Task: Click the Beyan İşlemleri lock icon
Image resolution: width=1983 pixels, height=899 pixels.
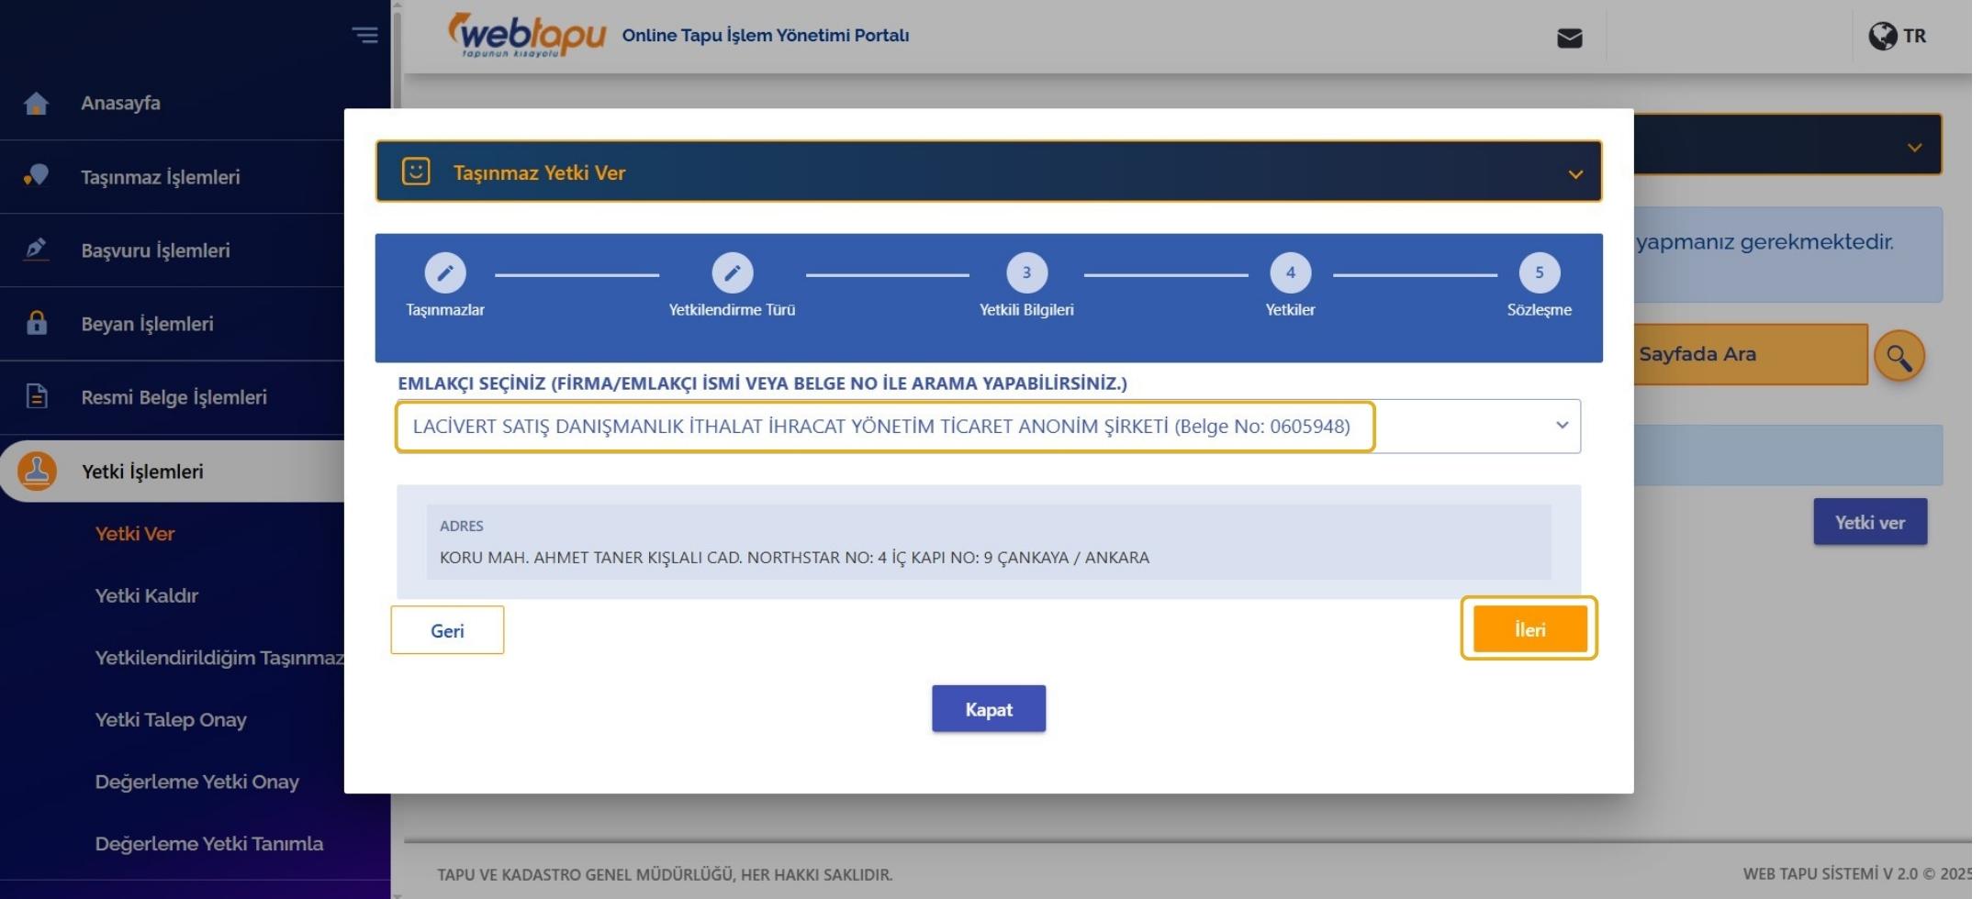Action: coord(36,324)
